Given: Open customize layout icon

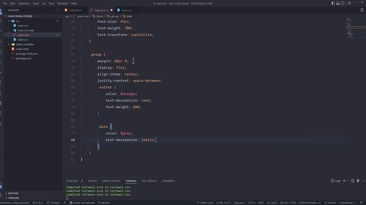Looking at the screenshot, I should 349,3.
